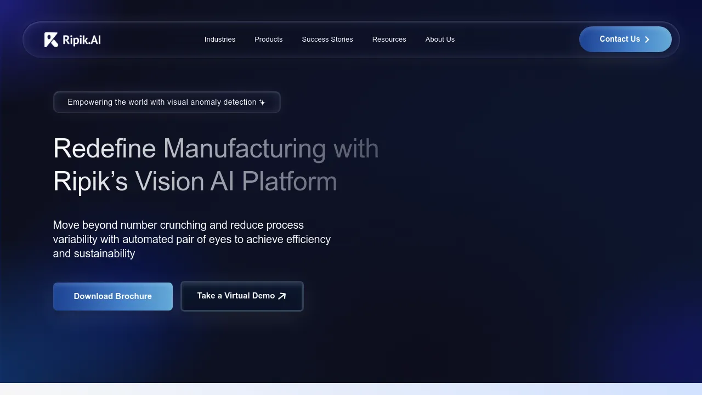Go to Success Stories
This screenshot has width=702, height=395.
pyautogui.click(x=327, y=39)
